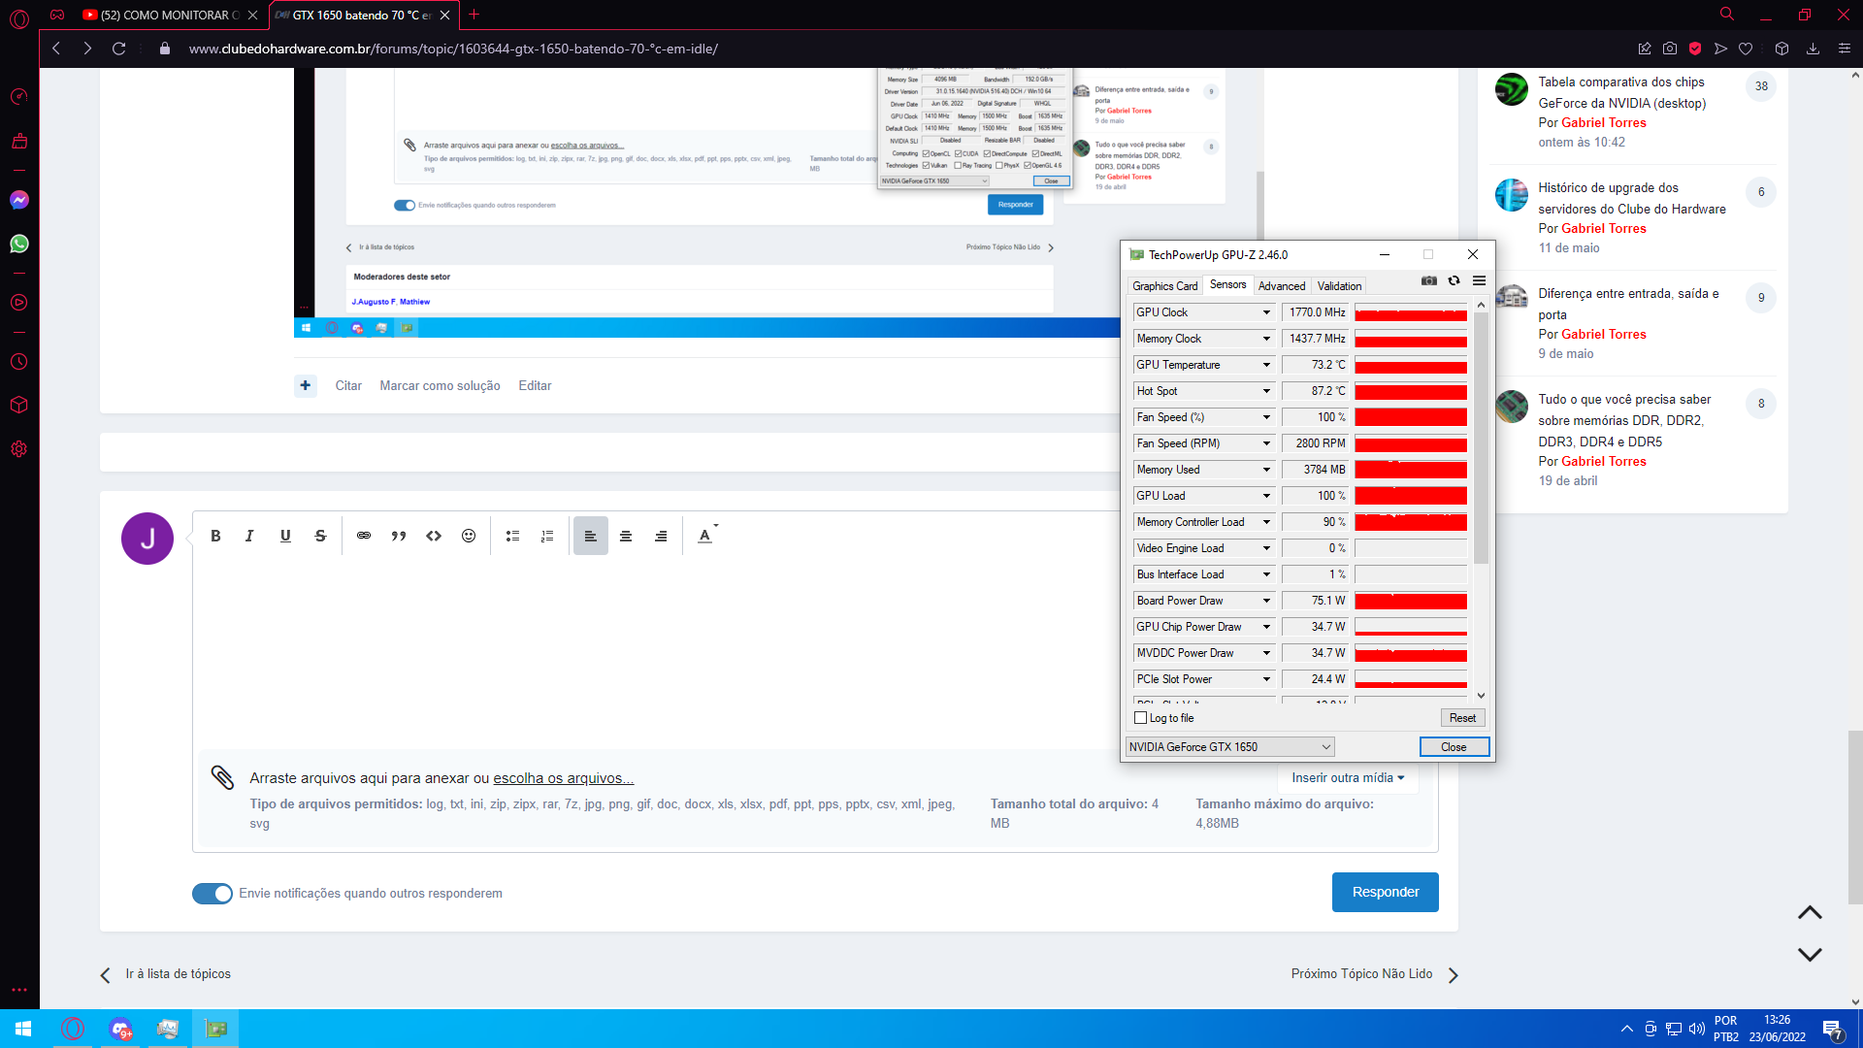The image size is (1863, 1048).
Task: Open the NVIDIA GeForce GTX 1650 device selector
Action: coord(1229,747)
